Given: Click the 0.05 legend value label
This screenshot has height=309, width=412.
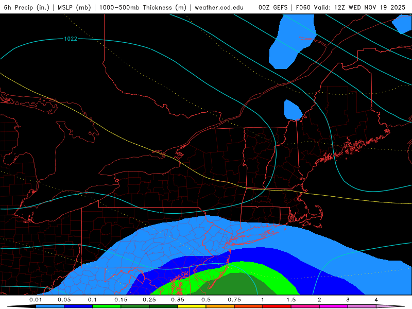Looking at the screenshot, I should 64,300.
